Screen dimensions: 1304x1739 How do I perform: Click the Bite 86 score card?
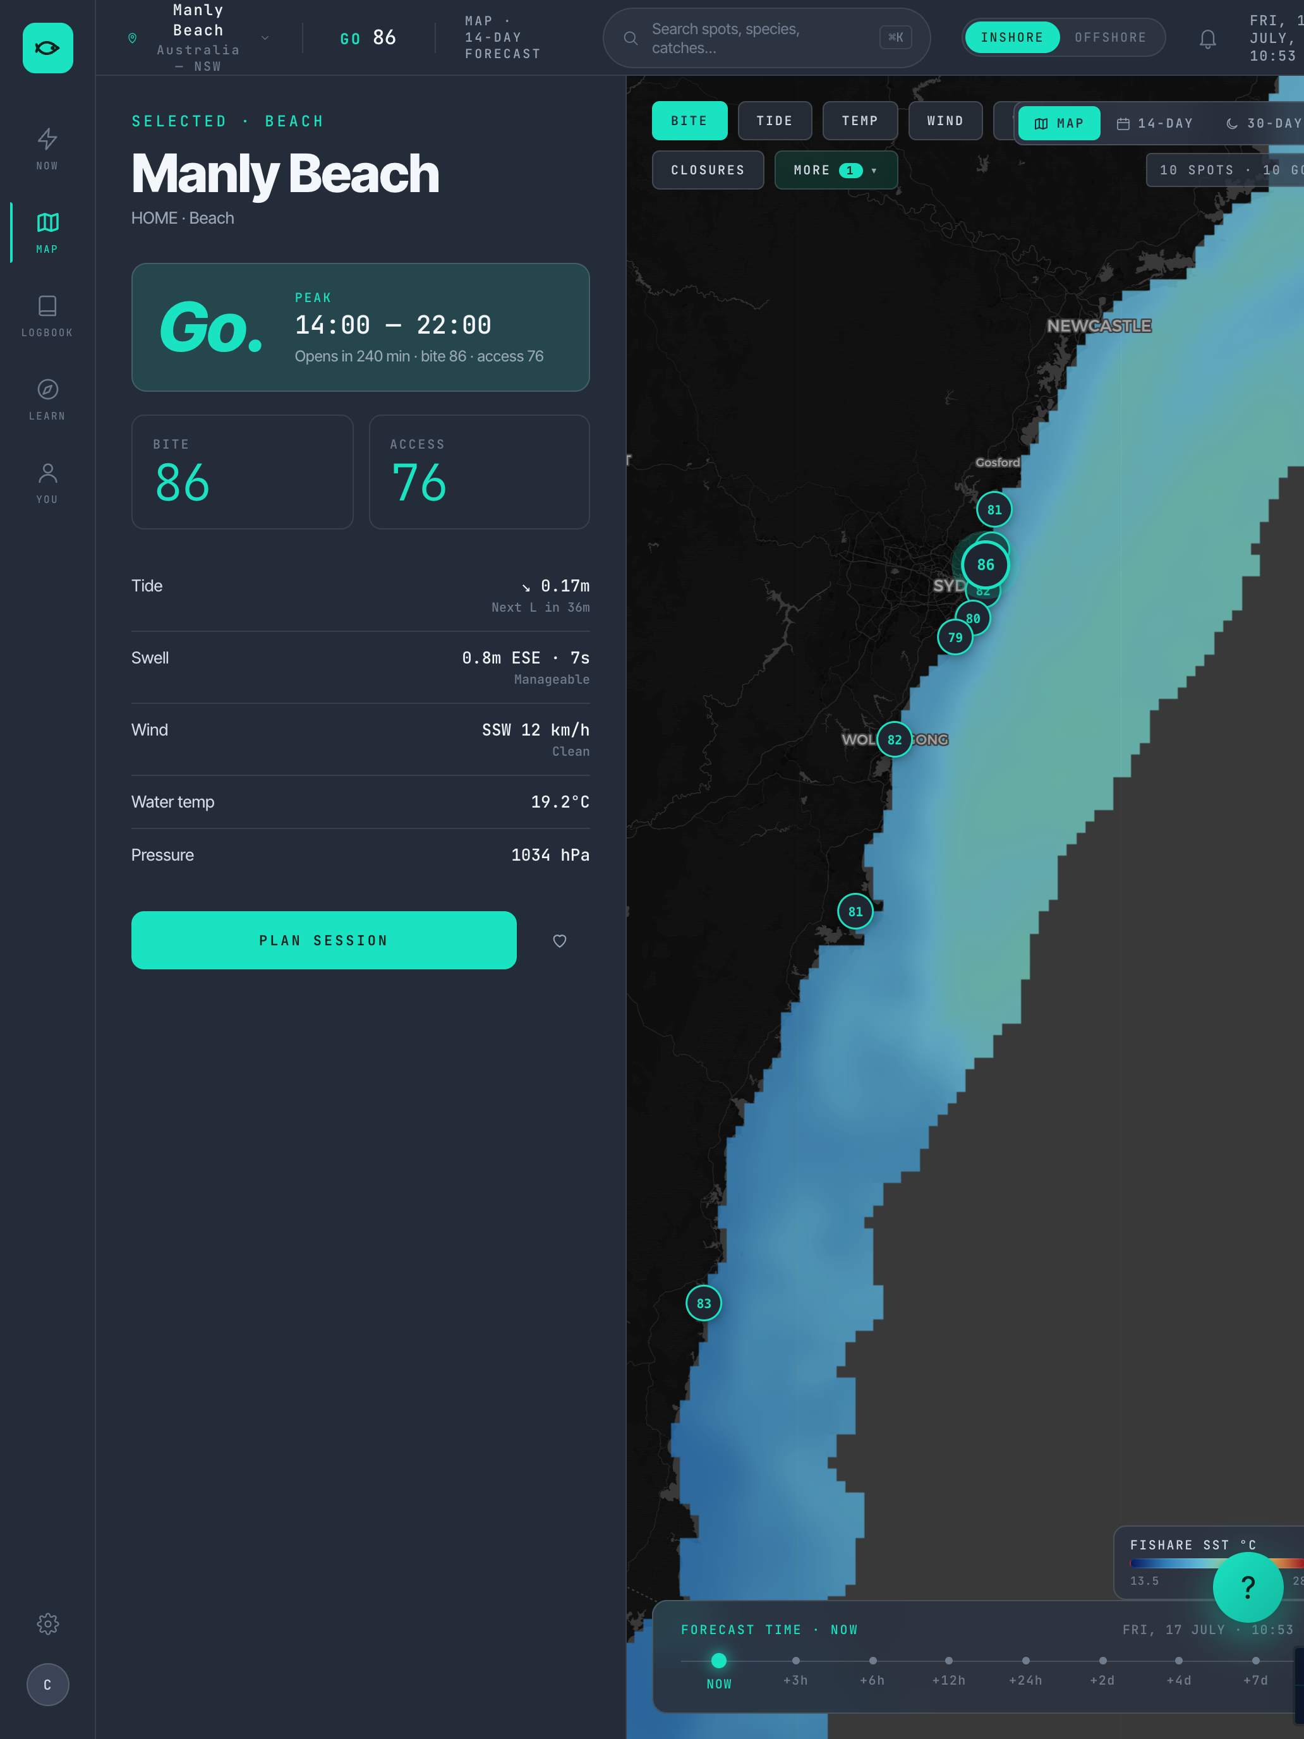(242, 471)
